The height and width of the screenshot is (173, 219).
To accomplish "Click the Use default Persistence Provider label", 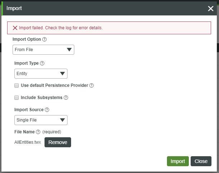I will (x=55, y=85).
